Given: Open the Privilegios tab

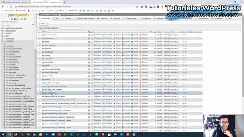Looking at the screenshot, I should click(145, 18).
